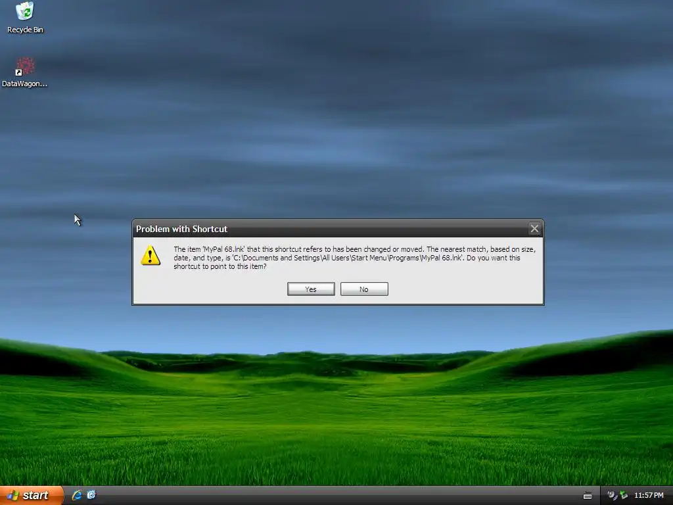Click the dialog message about MyPal 68.lnk
Viewport: 673px width, 505px height.
pyautogui.click(x=354, y=258)
